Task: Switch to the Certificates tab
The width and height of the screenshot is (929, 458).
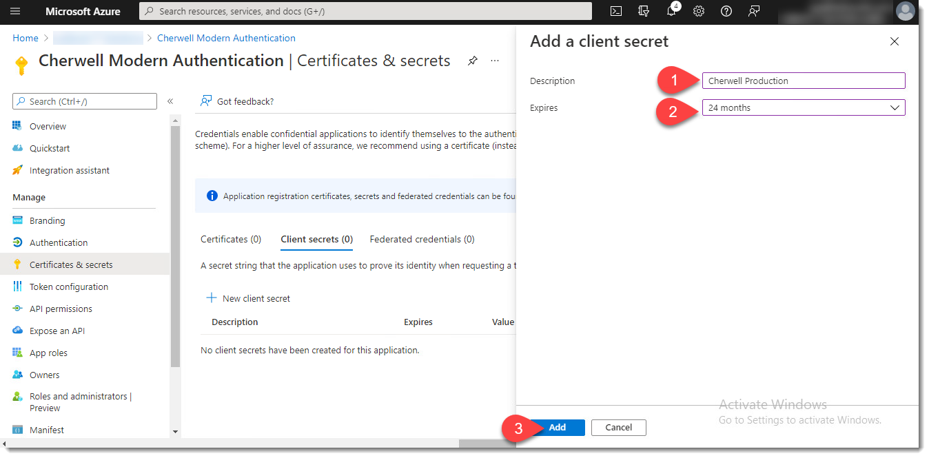Action: pos(230,239)
